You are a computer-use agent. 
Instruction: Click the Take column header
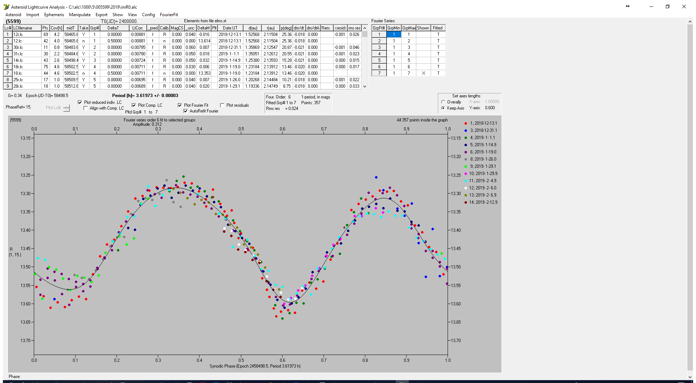(x=84, y=28)
